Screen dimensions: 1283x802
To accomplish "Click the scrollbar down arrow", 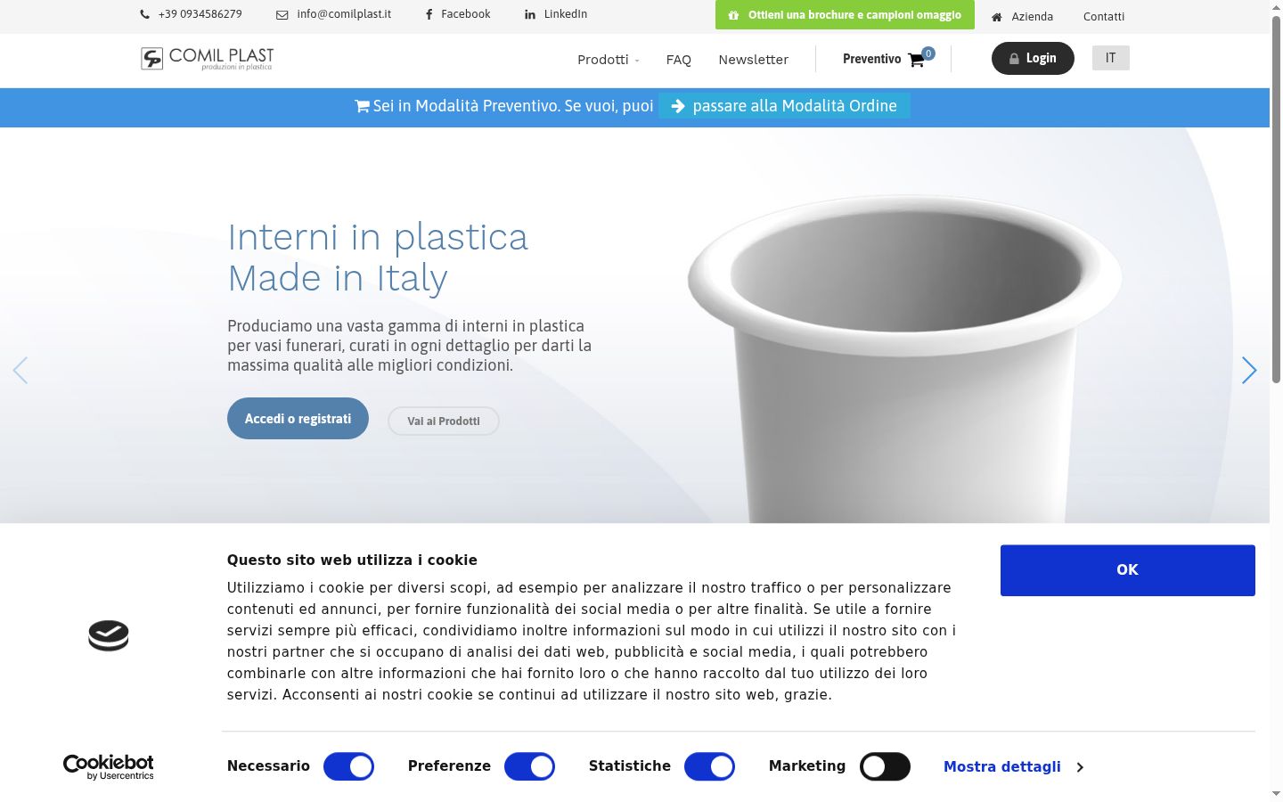I will (1276, 793).
